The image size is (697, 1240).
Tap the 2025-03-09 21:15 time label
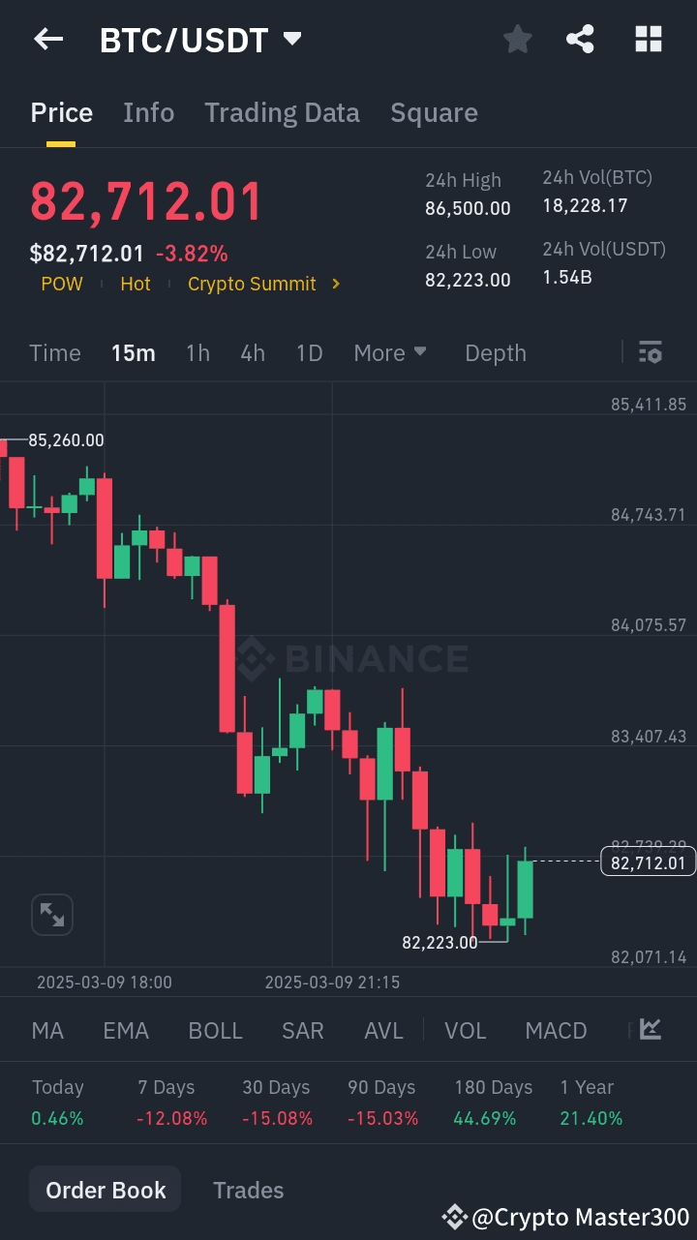pos(332,983)
